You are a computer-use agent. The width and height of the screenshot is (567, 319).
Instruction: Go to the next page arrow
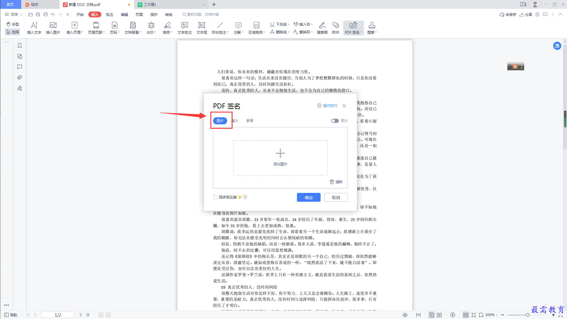pyautogui.click(x=80, y=315)
